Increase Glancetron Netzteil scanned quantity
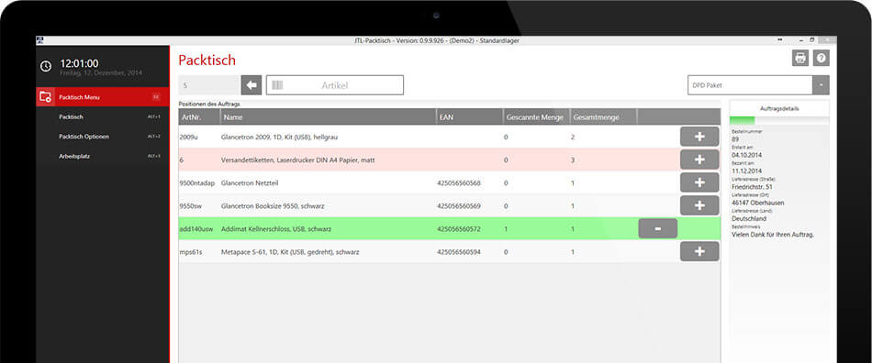 [x=699, y=182]
